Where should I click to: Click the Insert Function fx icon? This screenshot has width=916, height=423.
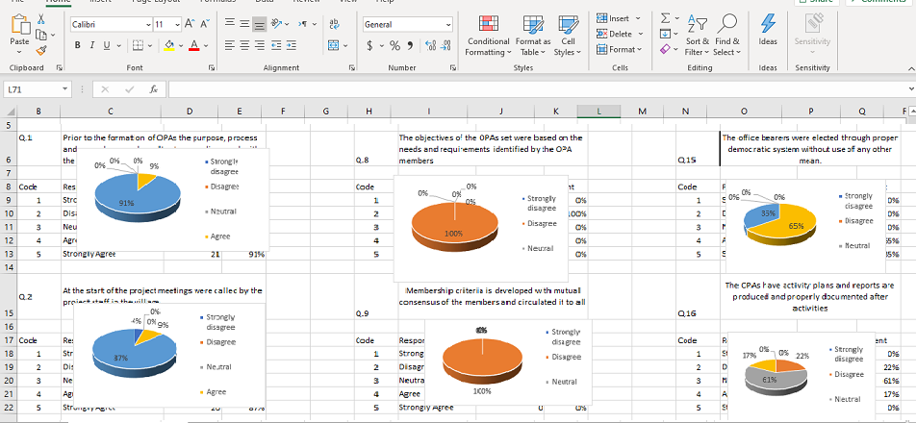point(153,88)
